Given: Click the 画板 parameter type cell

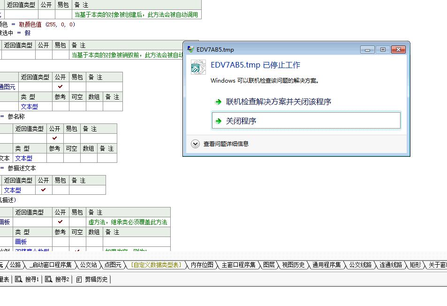Looking at the screenshot, I should pyautogui.click(x=21, y=242).
